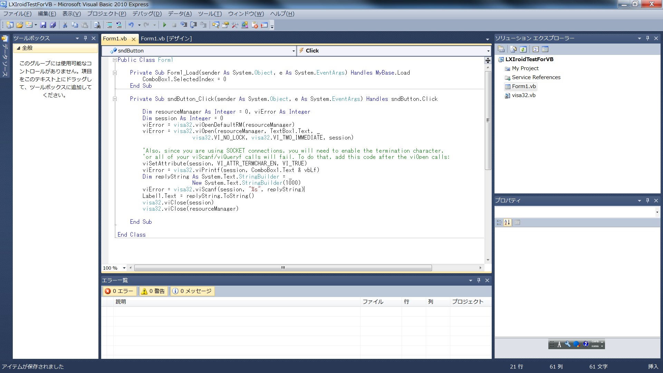
Task: Click the New Project toolbar icon
Action: click(10, 25)
